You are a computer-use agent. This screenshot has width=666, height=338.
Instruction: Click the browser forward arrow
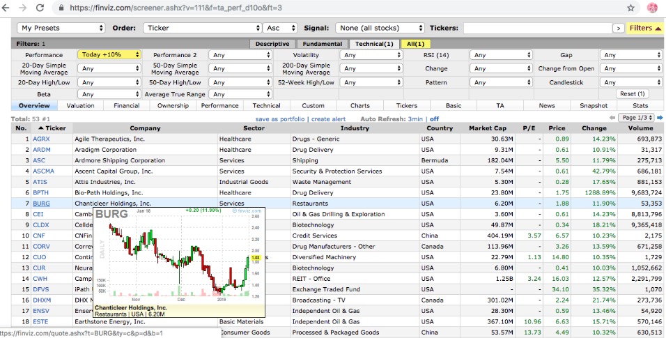click(x=24, y=8)
